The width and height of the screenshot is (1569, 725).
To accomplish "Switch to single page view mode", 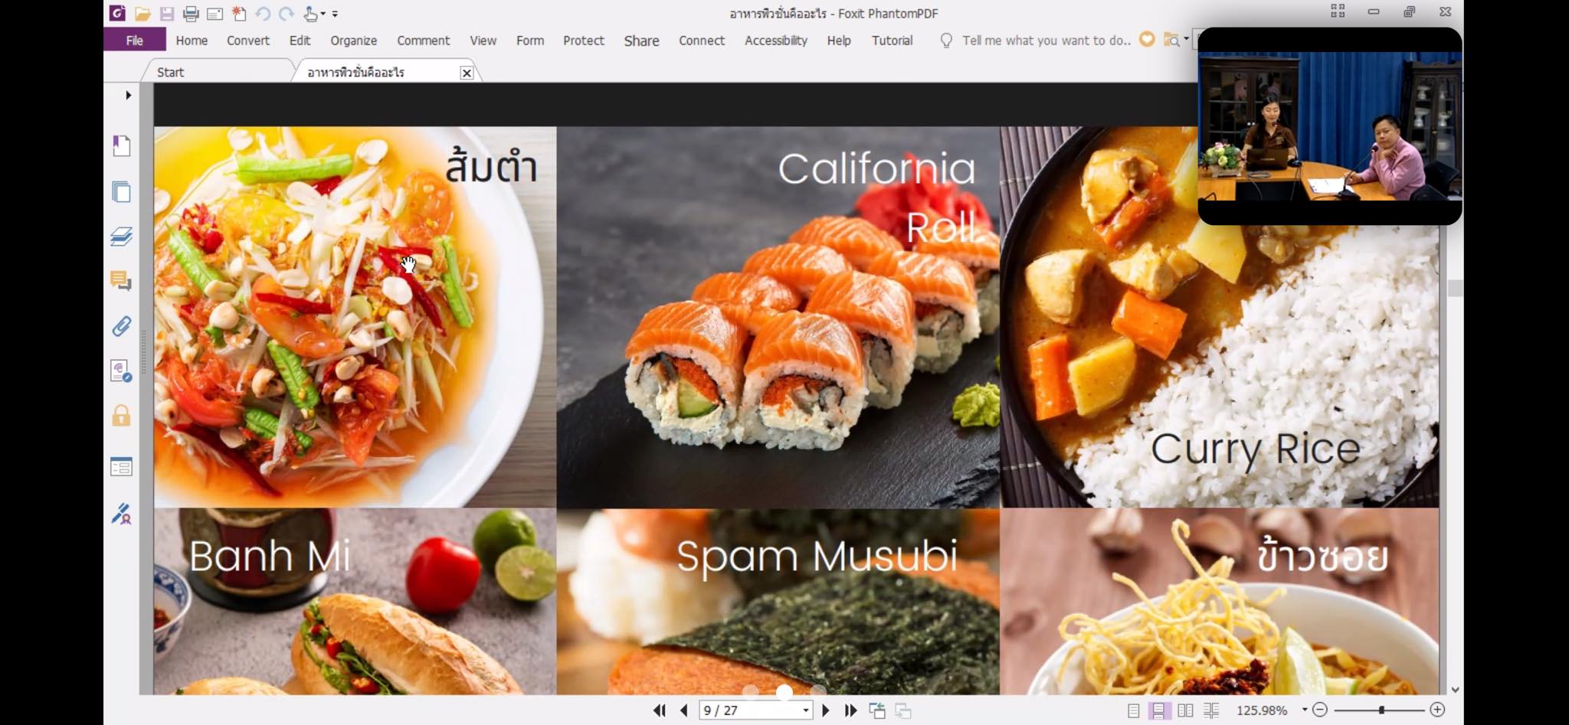I will click(1134, 710).
